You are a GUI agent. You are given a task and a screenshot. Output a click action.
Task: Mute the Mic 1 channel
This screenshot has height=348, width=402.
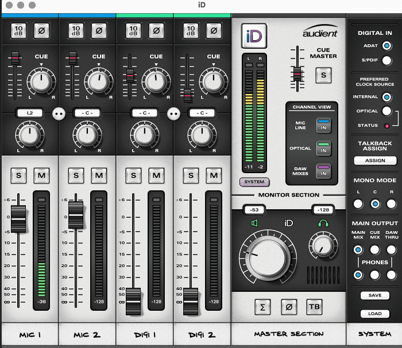41,175
